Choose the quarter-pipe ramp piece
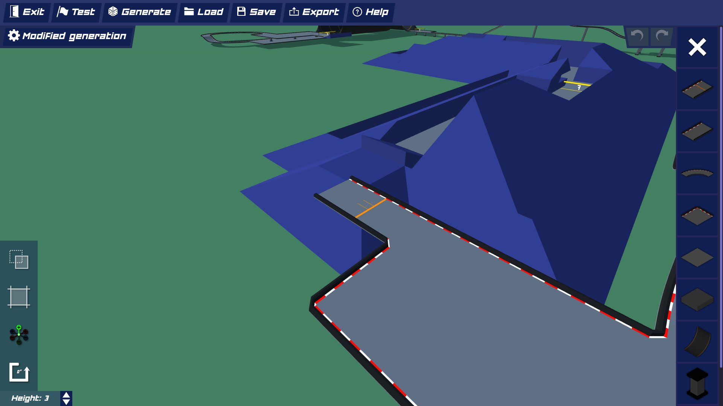This screenshot has height=406, width=723. (x=697, y=342)
